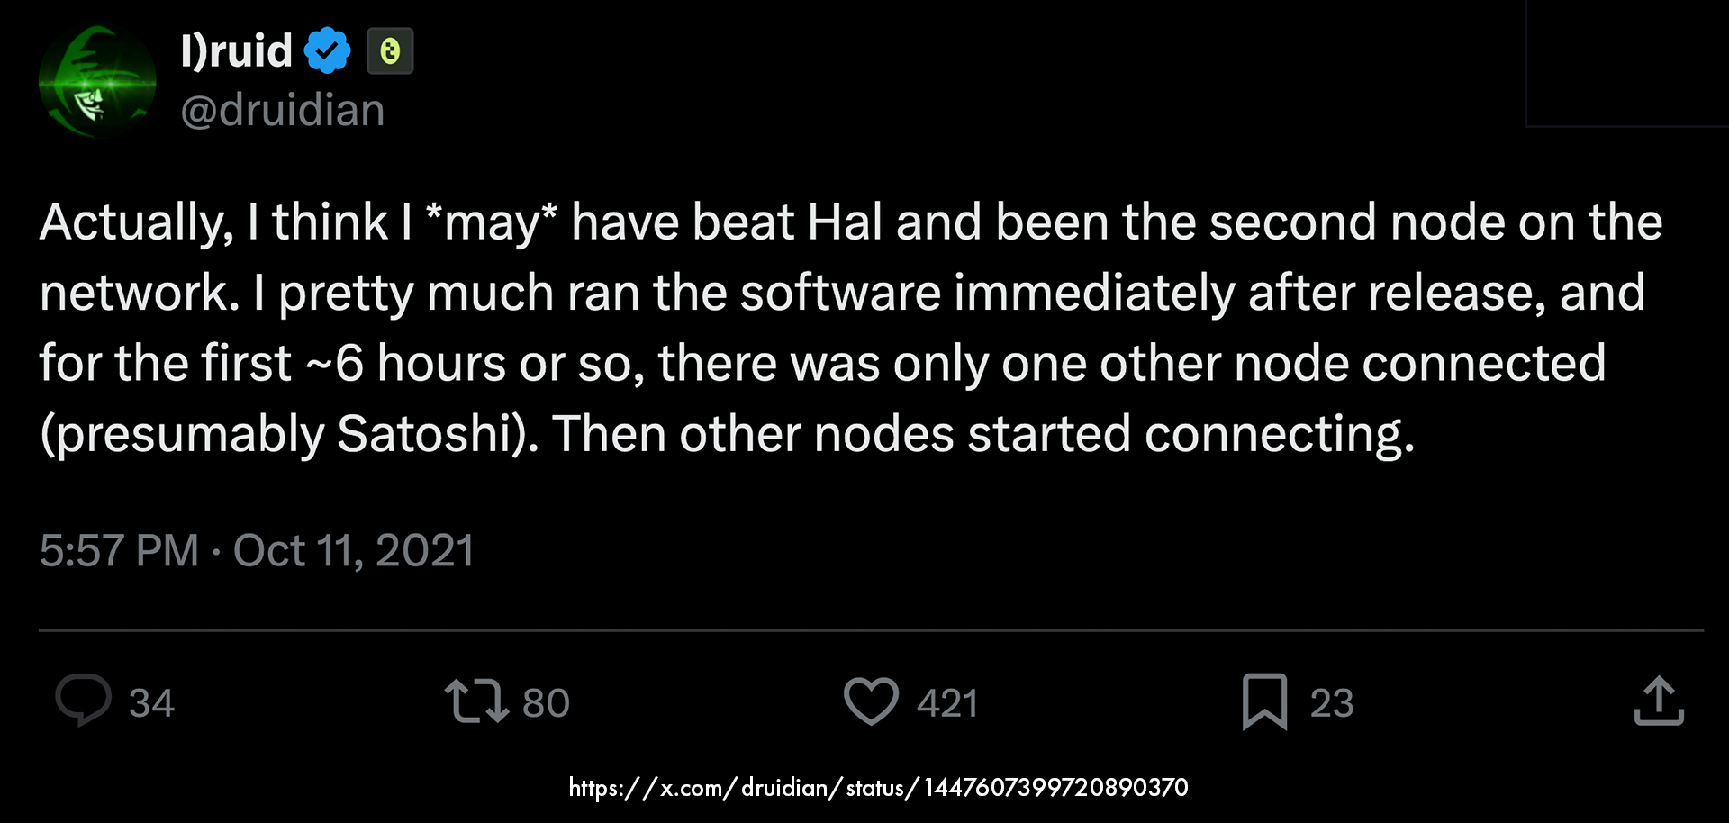
Task: Bookmark this tweet using the bookmark icon
Action: pyautogui.click(x=1264, y=701)
